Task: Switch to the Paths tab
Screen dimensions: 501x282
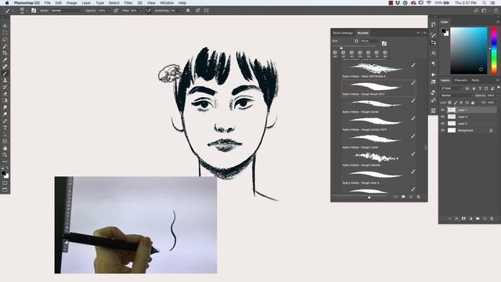Action: [x=475, y=80]
